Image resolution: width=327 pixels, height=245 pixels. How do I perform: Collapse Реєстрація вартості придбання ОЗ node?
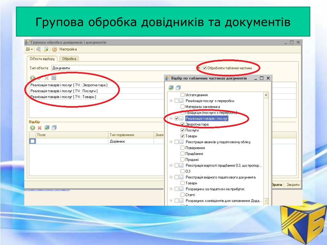click(171, 166)
